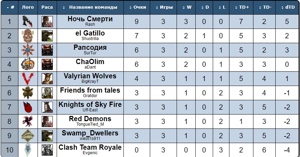Click the Knights of Sky Fire flame logo
This screenshot has width=300, height=157.
[x=28, y=107]
